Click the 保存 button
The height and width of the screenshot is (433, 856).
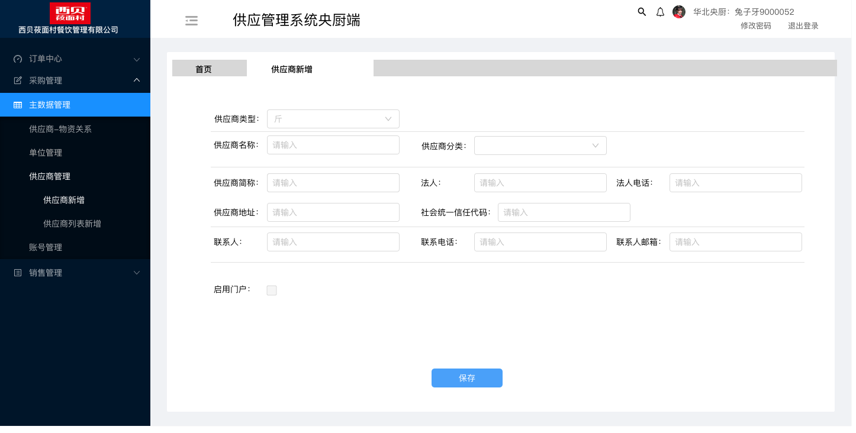467,378
